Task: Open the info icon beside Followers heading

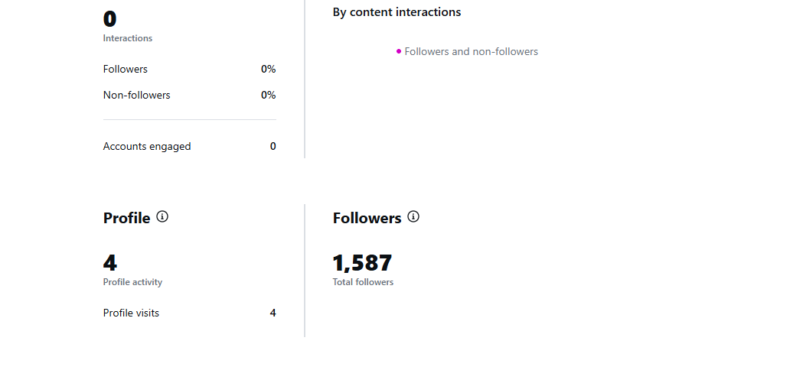Action: [x=413, y=217]
